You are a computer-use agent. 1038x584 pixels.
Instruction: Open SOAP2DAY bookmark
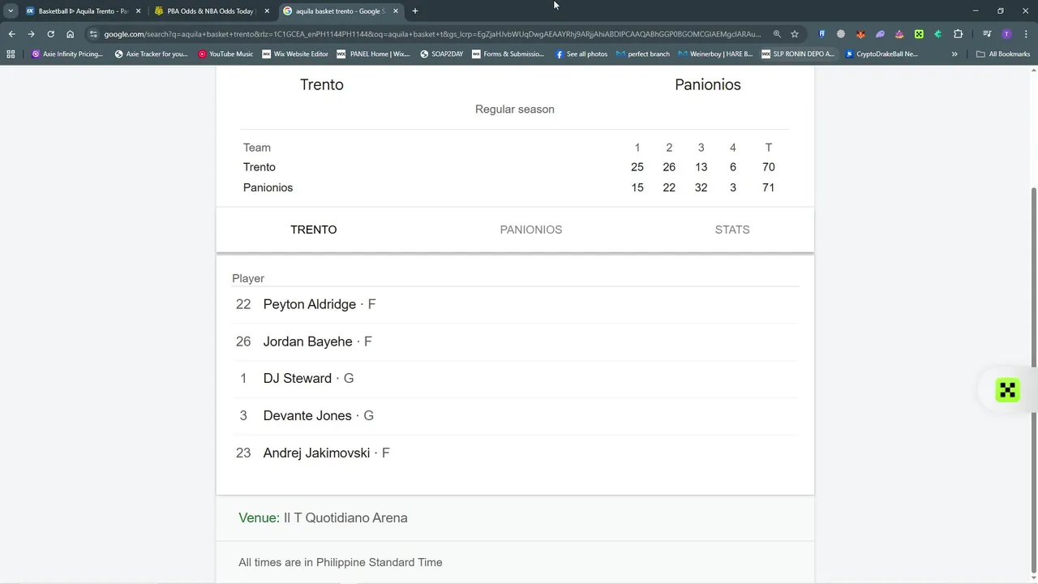click(x=442, y=54)
